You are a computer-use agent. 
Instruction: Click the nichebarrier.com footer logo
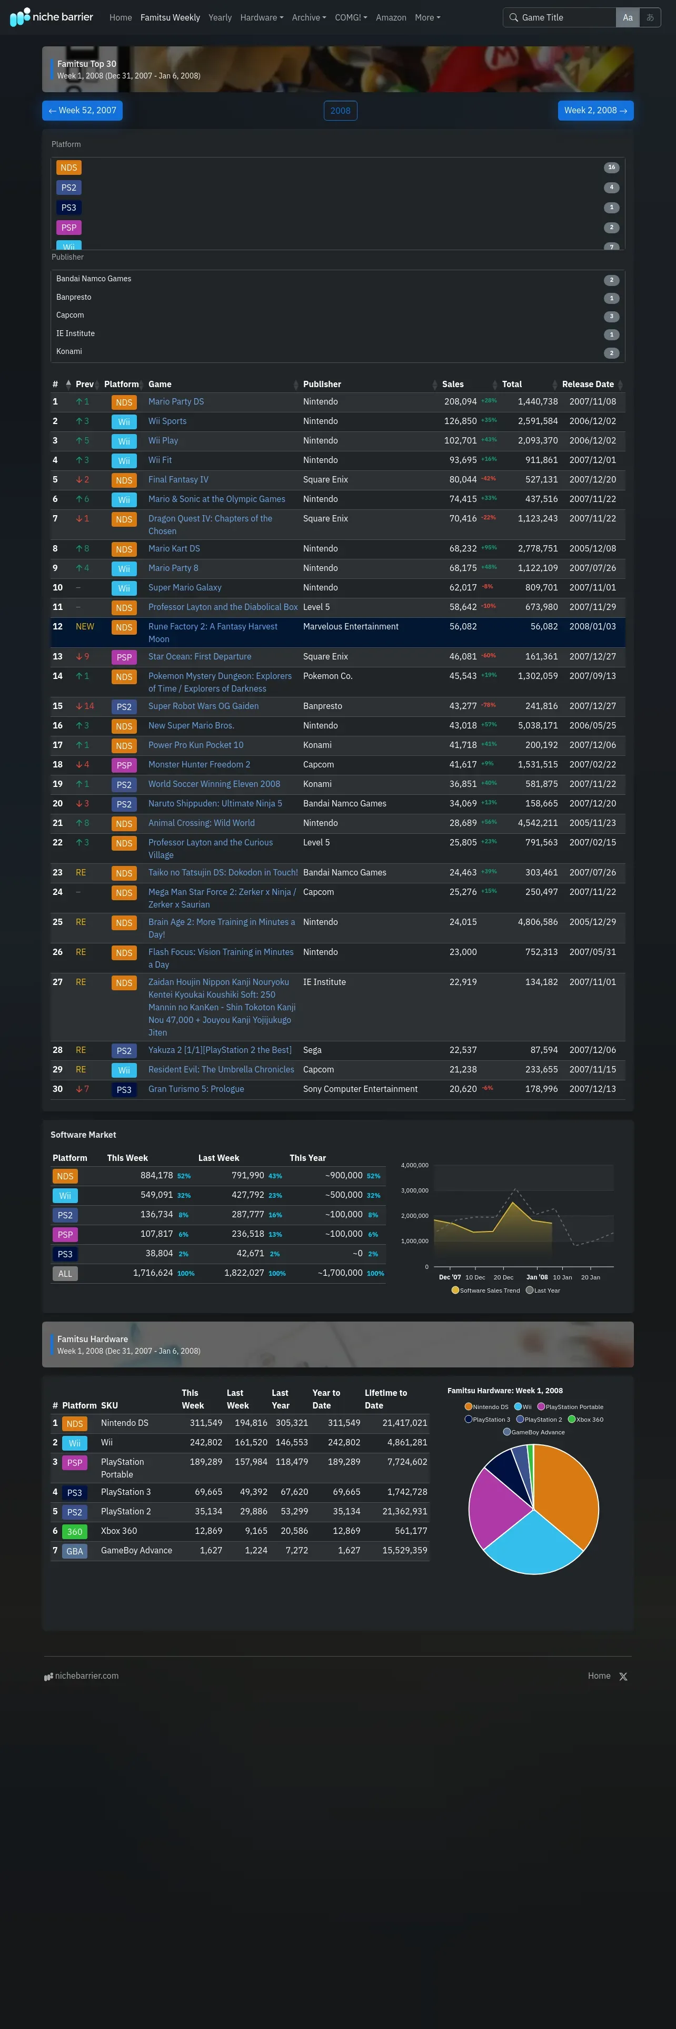click(x=81, y=1676)
